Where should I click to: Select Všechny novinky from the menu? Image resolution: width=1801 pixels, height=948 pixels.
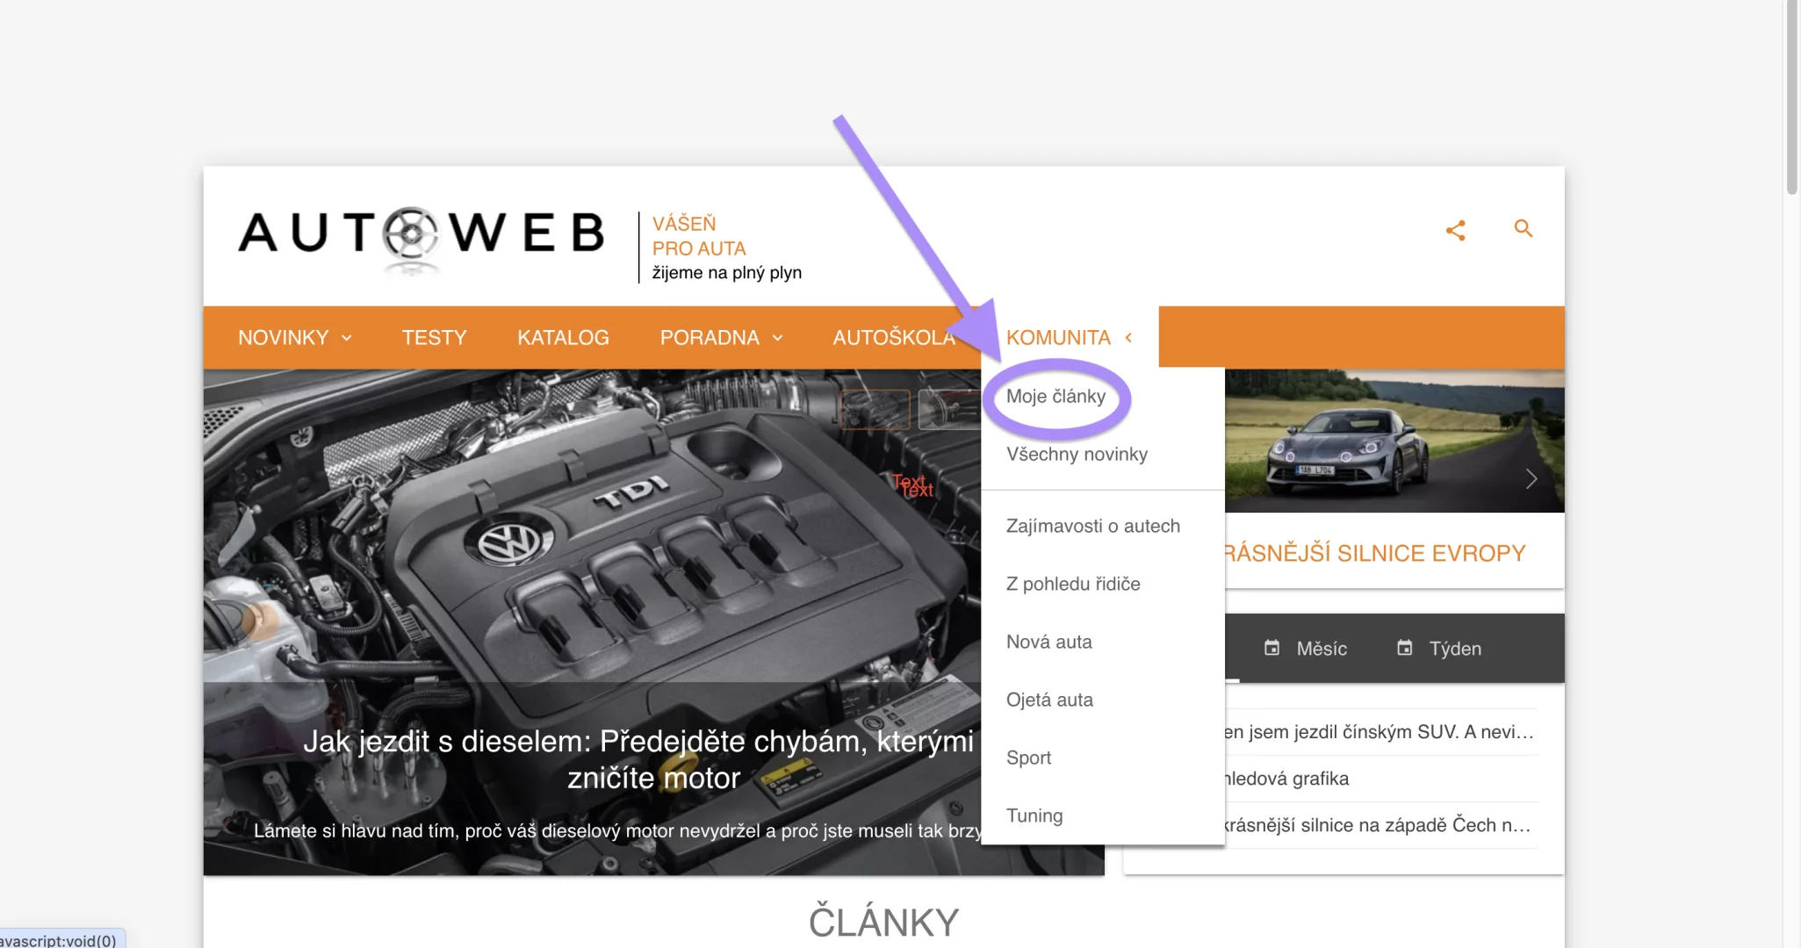point(1077,454)
